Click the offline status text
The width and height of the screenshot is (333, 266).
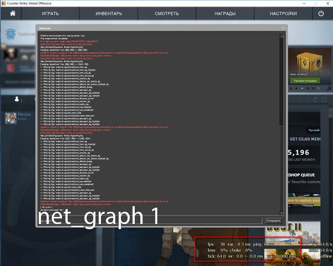(x=326, y=256)
